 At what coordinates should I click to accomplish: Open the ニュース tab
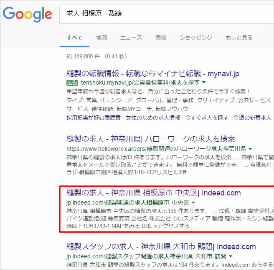tap(131, 37)
